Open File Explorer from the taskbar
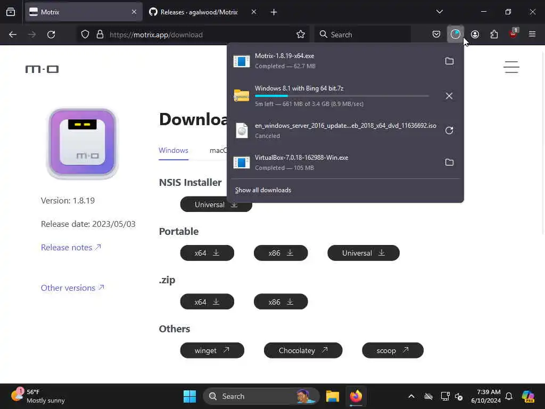 pyautogui.click(x=333, y=396)
